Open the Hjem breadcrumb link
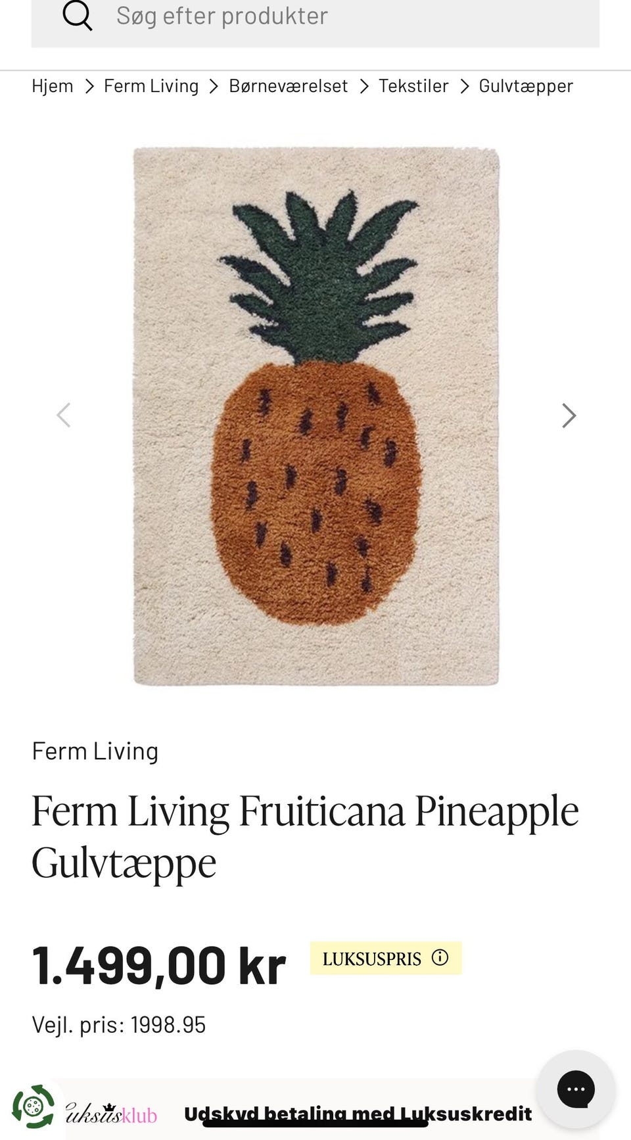 point(53,86)
